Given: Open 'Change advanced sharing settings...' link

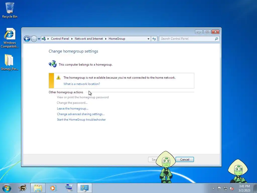Looking at the screenshot, I should 81,114.
